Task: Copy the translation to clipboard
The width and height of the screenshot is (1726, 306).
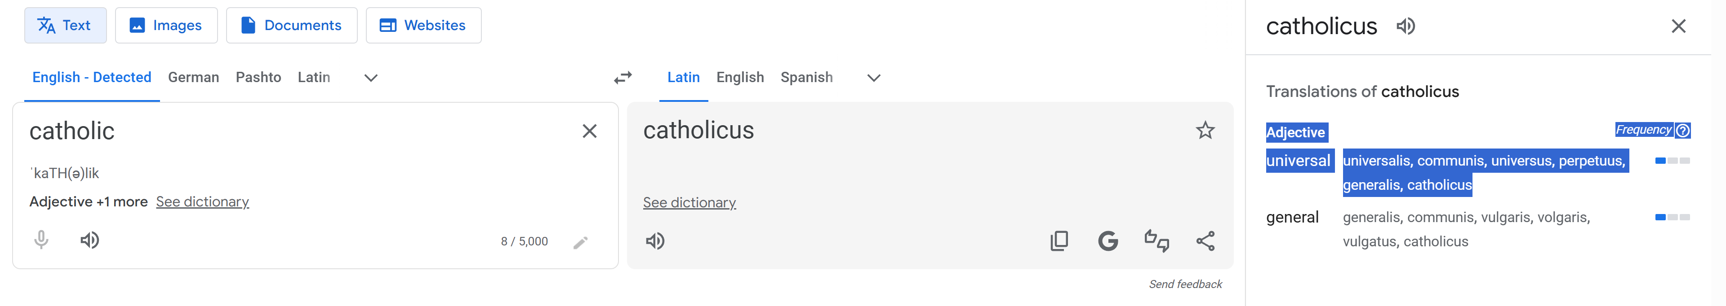Action: click(x=1059, y=240)
